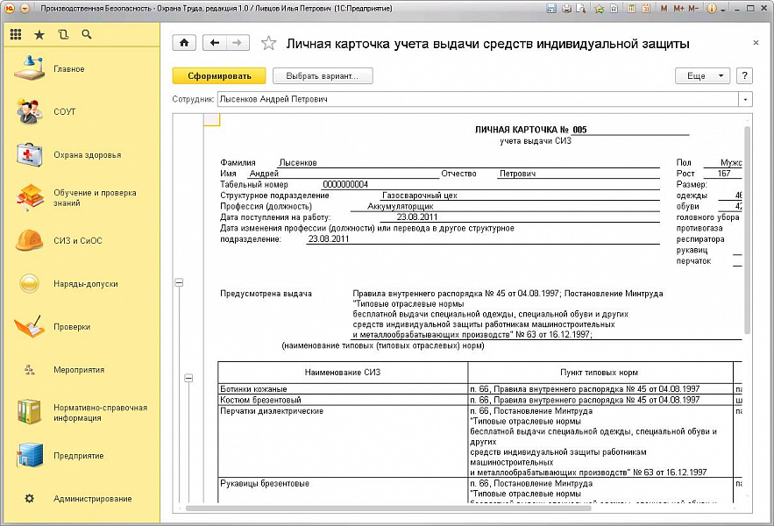Image resolution: width=774 pixels, height=526 pixels.
Task: Open the sections grid menu icon
Action: (16, 34)
